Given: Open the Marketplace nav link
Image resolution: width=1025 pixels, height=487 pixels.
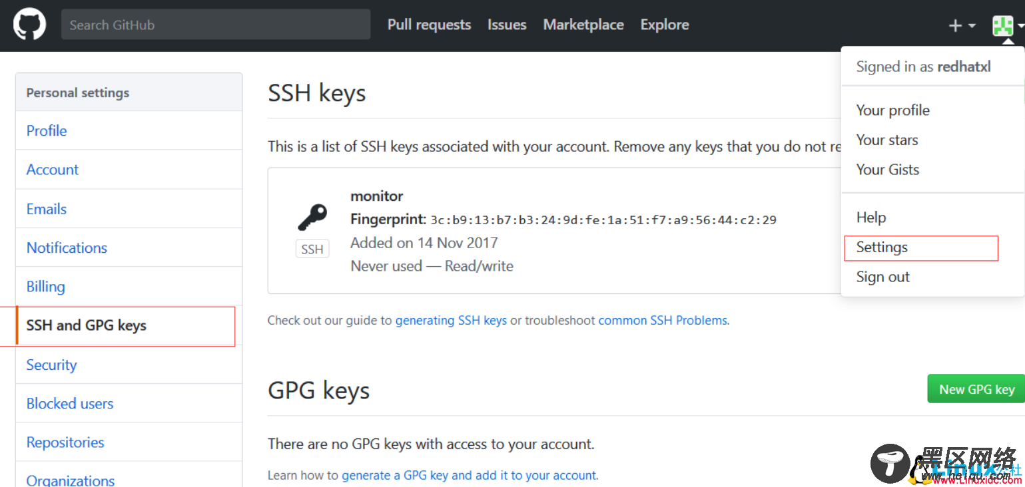Looking at the screenshot, I should pos(583,25).
